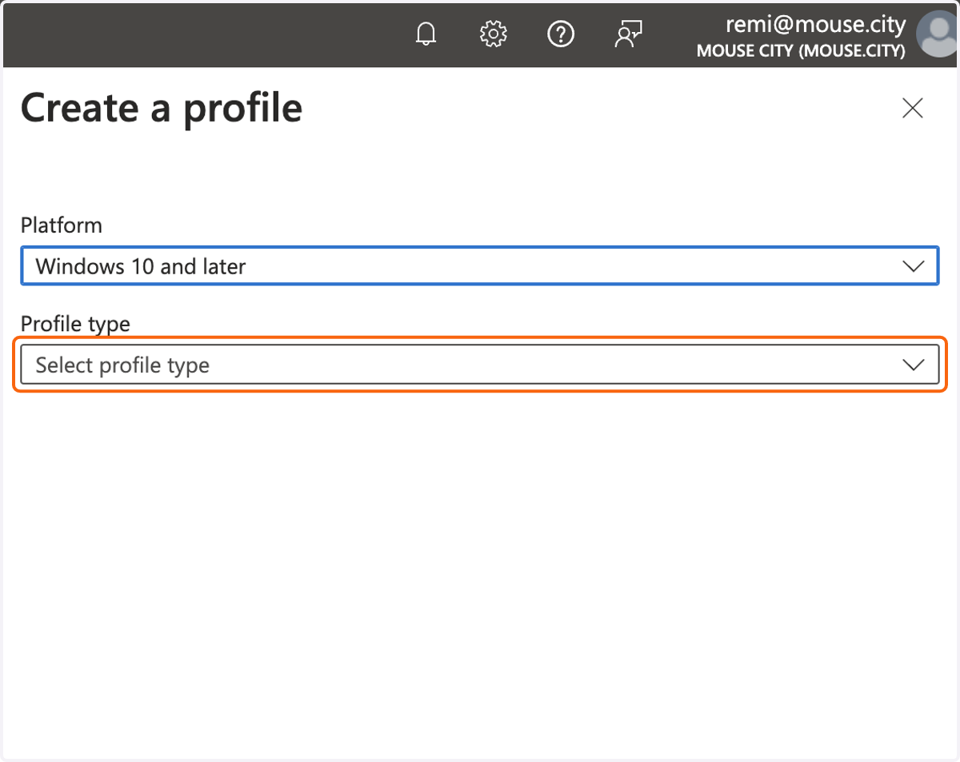Viewport: 960px width, 762px height.
Task: Open the Select profile type dropdown
Action: (479, 365)
